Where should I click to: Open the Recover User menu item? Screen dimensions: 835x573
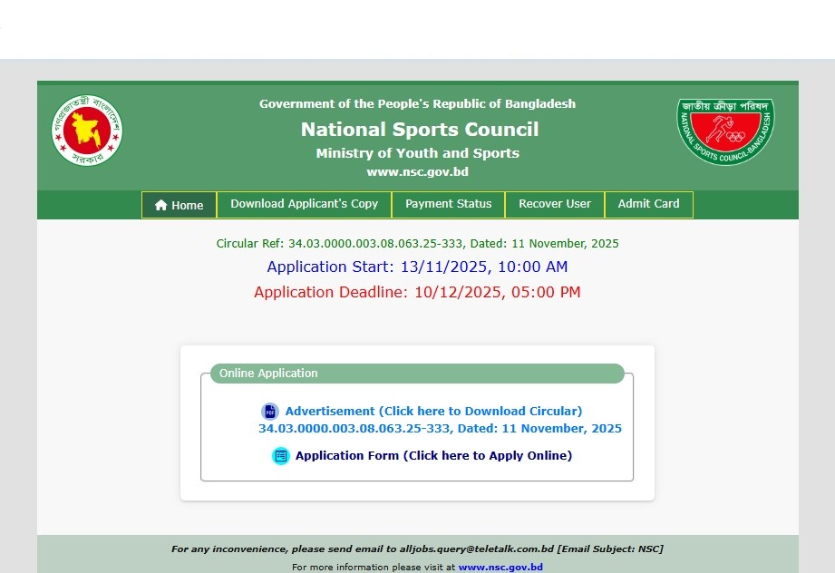pyautogui.click(x=554, y=204)
